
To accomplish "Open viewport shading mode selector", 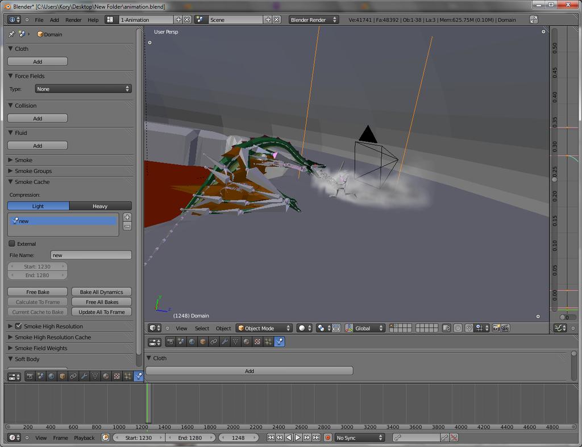I will pyautogui.click(x=305, y=328).
